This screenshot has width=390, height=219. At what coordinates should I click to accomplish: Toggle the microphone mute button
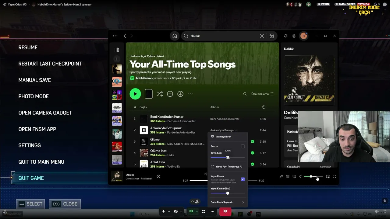pyautogui.click(x=163, y=211)
